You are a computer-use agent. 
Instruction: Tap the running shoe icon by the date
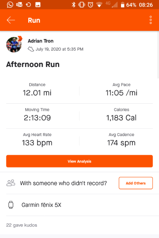click(31, 49)
